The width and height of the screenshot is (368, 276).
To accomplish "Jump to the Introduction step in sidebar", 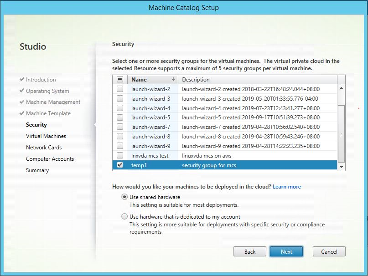I will (41, 80).
